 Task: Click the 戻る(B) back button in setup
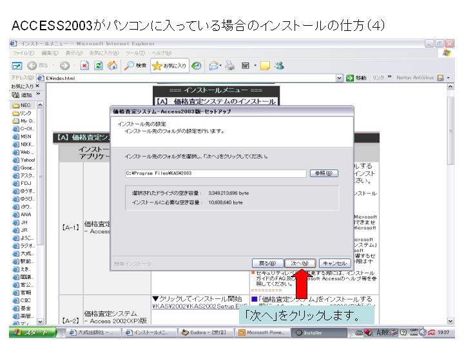(x=267, y=263)
